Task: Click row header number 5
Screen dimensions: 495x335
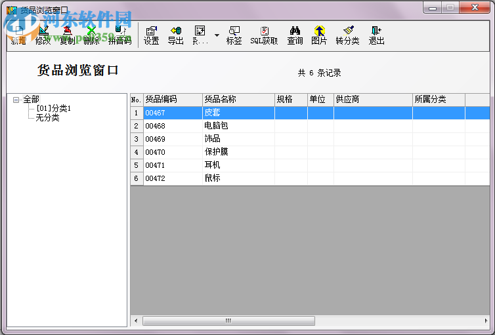Action: click(x=137, y=165)
